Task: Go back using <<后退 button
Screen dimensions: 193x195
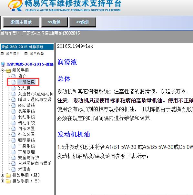Action: (54, 22)
